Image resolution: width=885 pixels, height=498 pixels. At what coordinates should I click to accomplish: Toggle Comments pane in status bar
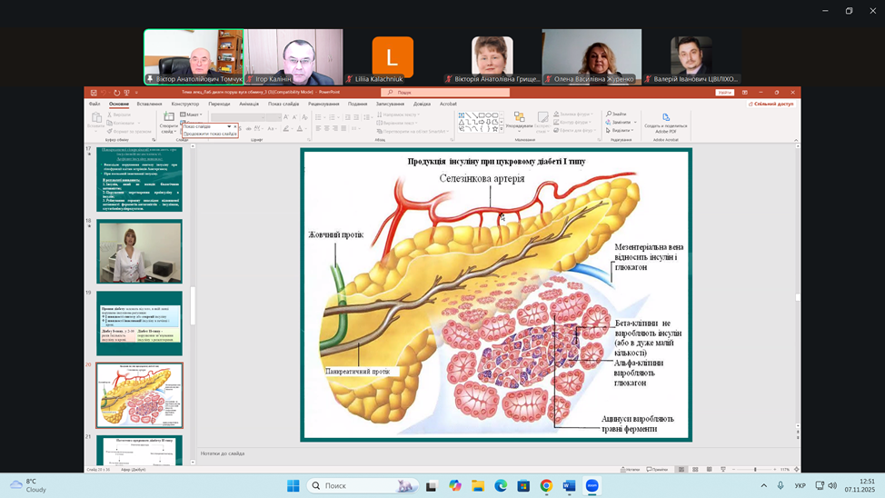click(x=656, y=470)
